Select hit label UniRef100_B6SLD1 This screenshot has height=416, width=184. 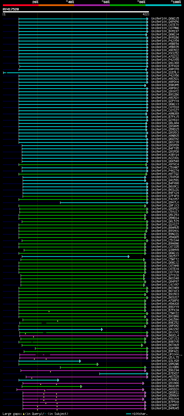(165, 190)
